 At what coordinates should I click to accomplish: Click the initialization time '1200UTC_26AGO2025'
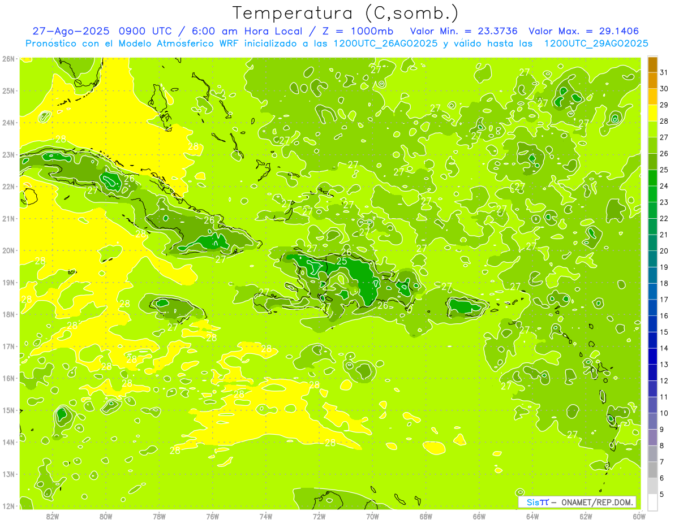pos(384,44)
